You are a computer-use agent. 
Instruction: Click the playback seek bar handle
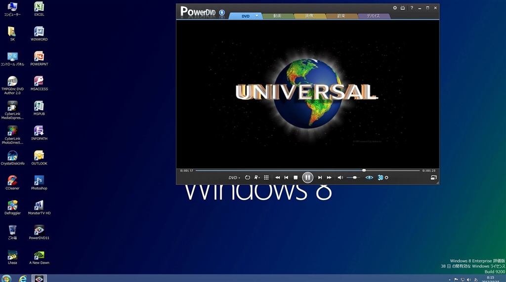(364, 170)
